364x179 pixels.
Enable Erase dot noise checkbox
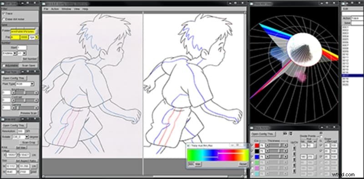(4, 19)
